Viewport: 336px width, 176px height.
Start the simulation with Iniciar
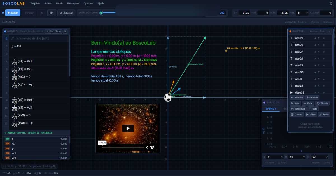[13, 13]
